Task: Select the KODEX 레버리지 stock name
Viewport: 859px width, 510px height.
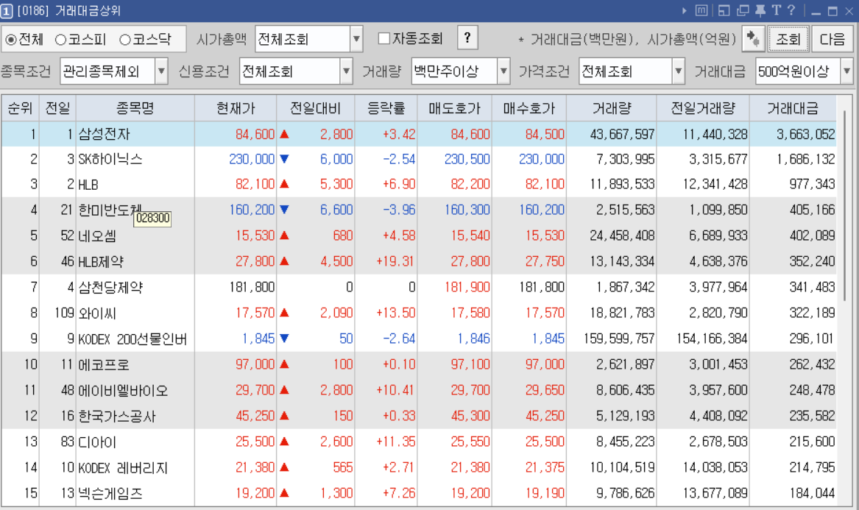Action: [123, 467]
